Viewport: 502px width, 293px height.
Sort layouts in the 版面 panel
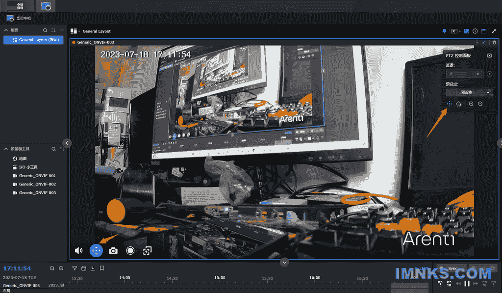point(53,30)
